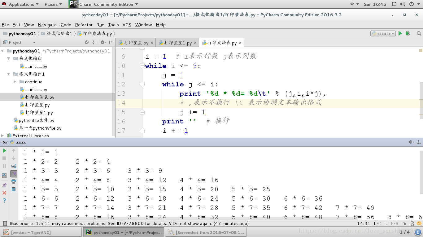Image resolution: width=423 pixels, height=237 pixels.
Task: Open the power menu icon
Action: 412,4
